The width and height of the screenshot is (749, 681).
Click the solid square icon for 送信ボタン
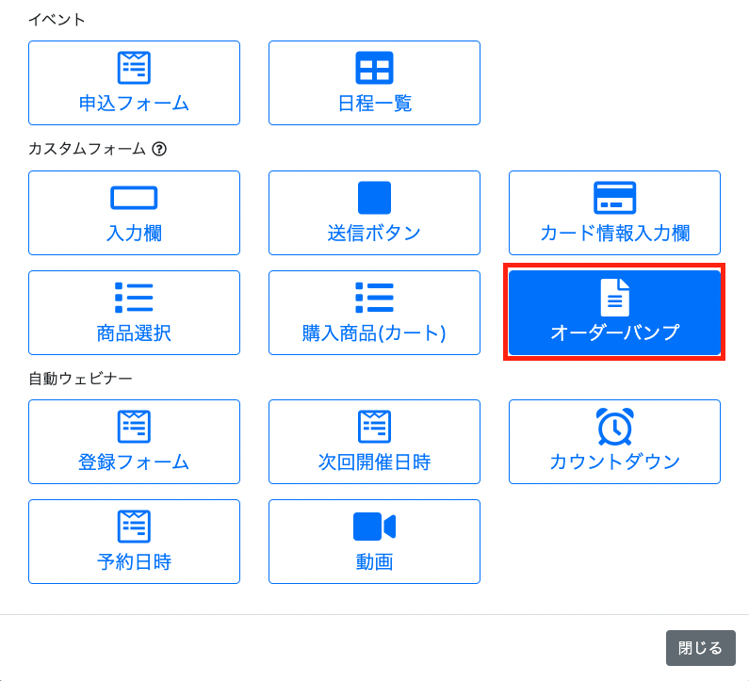click(374, 198)
